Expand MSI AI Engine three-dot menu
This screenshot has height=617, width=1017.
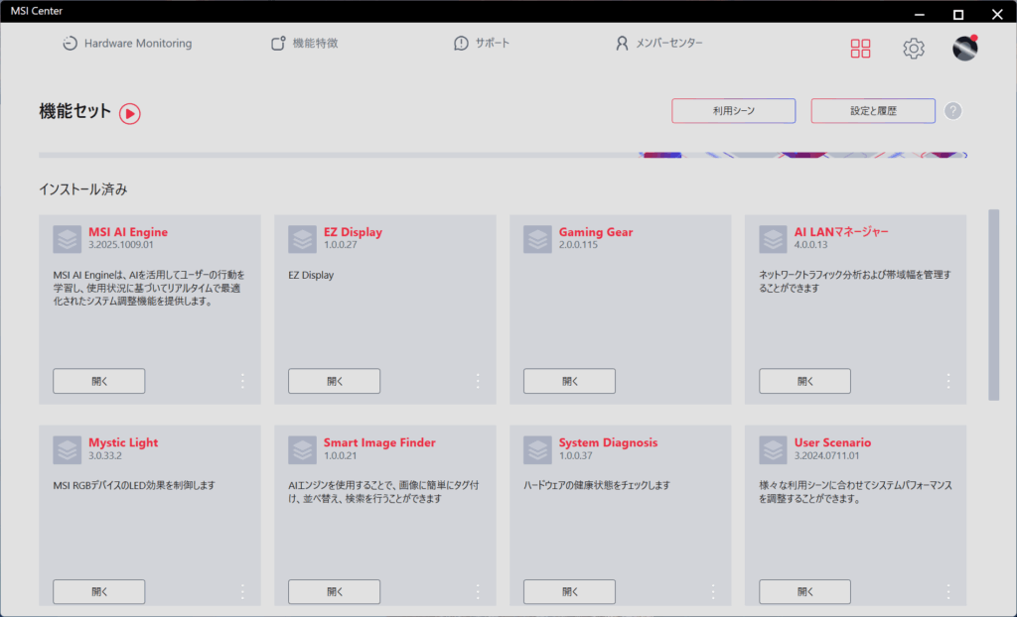[x=242, y=381]
